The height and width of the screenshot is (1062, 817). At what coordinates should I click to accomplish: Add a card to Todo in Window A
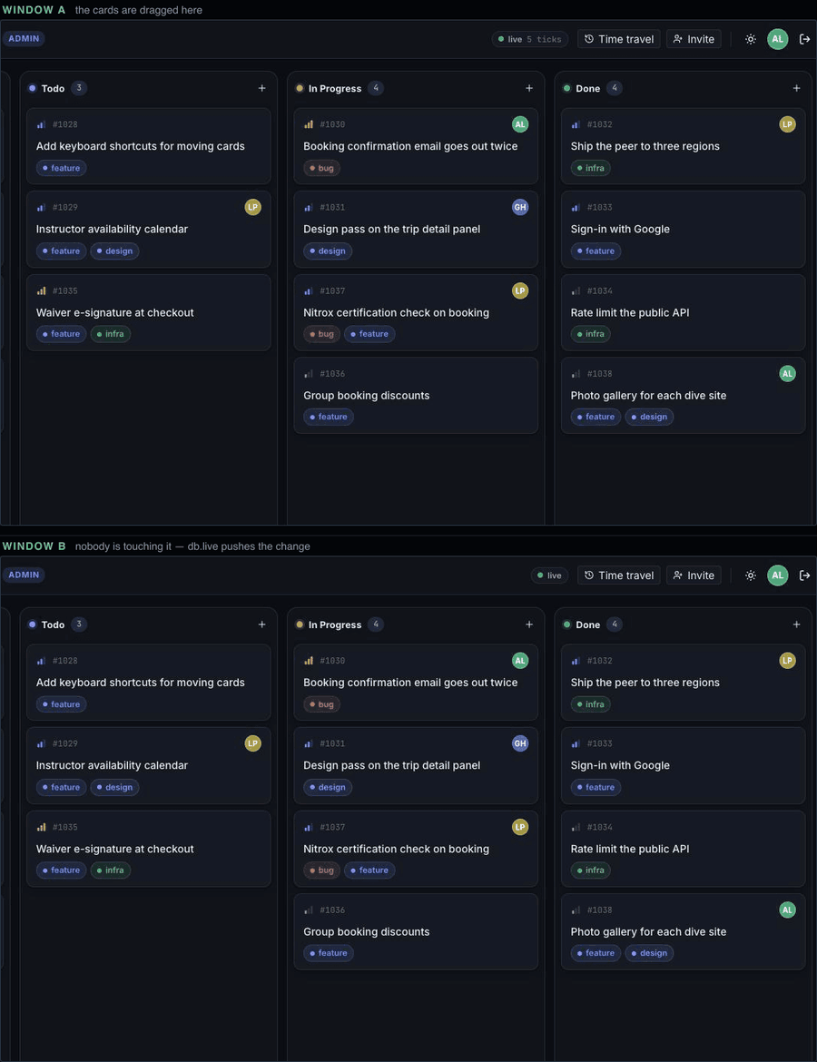point(261,88)
